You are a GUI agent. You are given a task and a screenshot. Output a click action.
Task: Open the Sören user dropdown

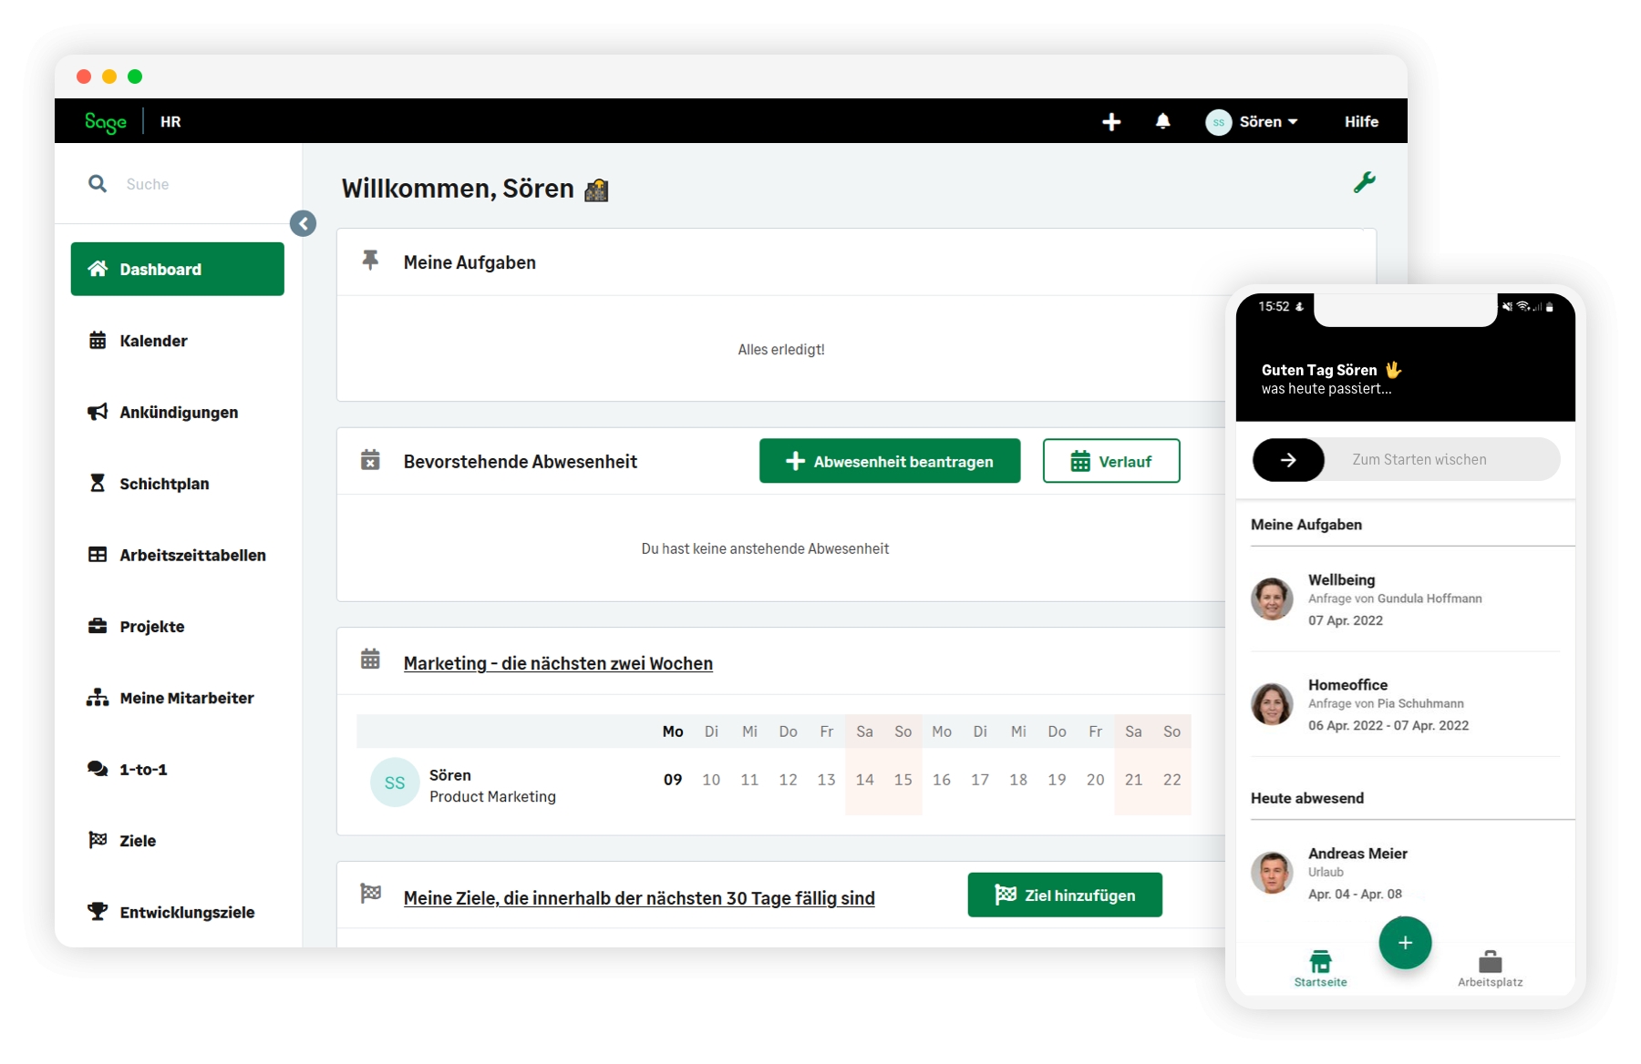point(1254,122)
